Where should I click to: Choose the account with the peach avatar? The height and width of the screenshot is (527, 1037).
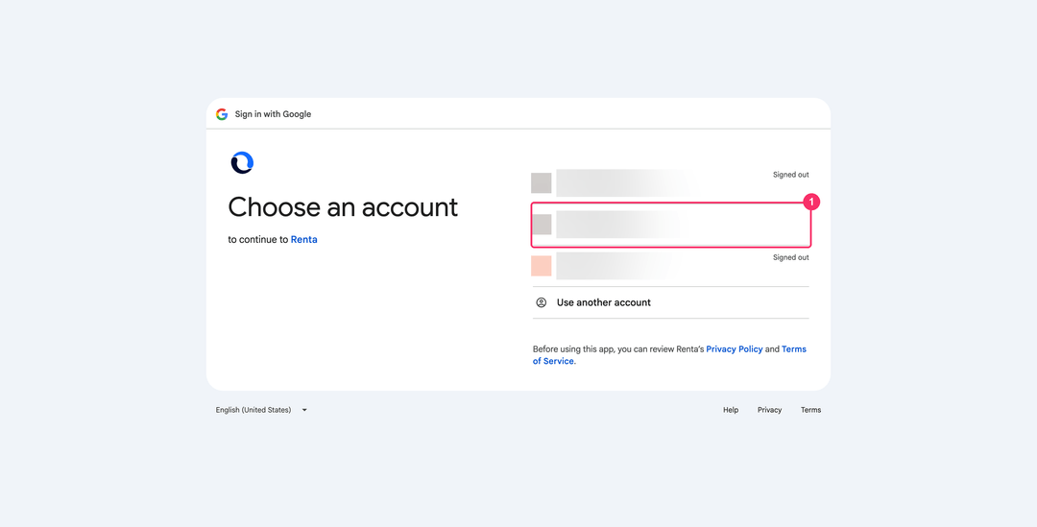coord(670,266)
